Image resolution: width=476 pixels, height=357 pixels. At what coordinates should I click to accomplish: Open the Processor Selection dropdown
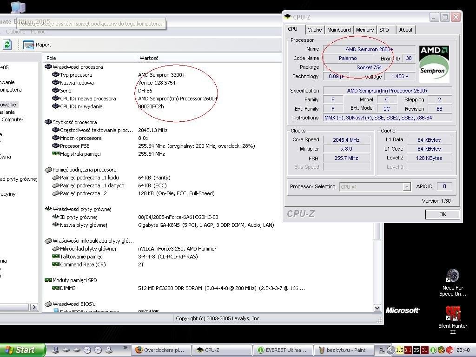point(407,187)
